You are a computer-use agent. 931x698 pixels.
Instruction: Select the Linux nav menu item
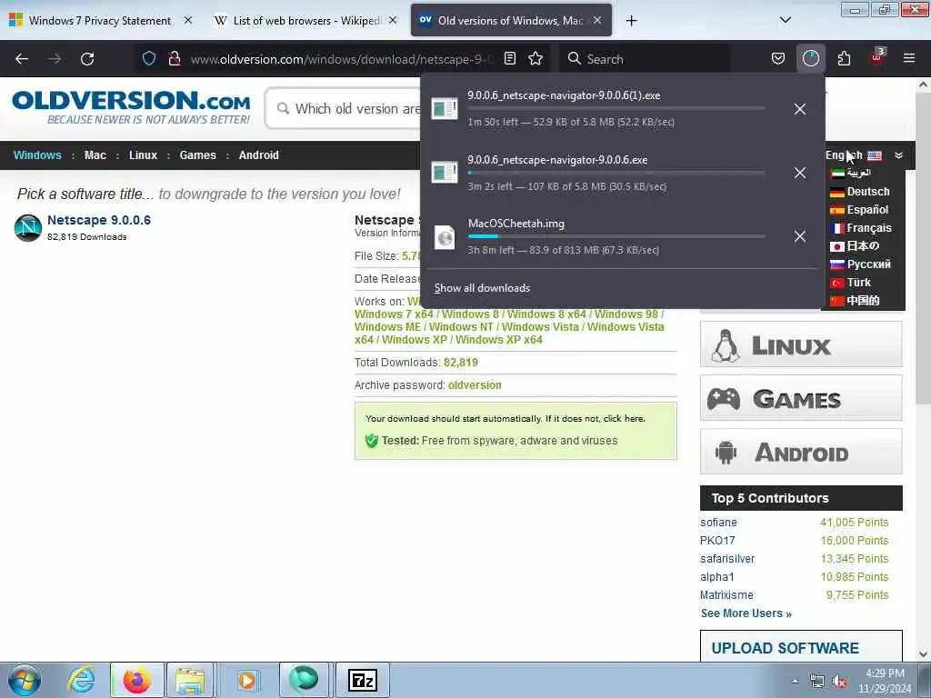(x=143, y=155)
